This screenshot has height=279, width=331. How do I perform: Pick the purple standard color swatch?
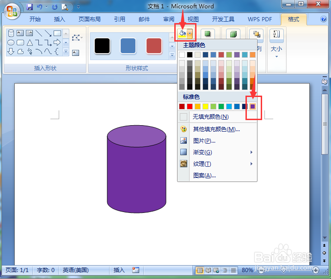(x=252, y=106)
